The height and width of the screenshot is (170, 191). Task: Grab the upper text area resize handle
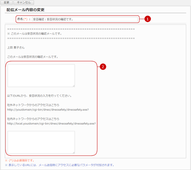point(73,86)
